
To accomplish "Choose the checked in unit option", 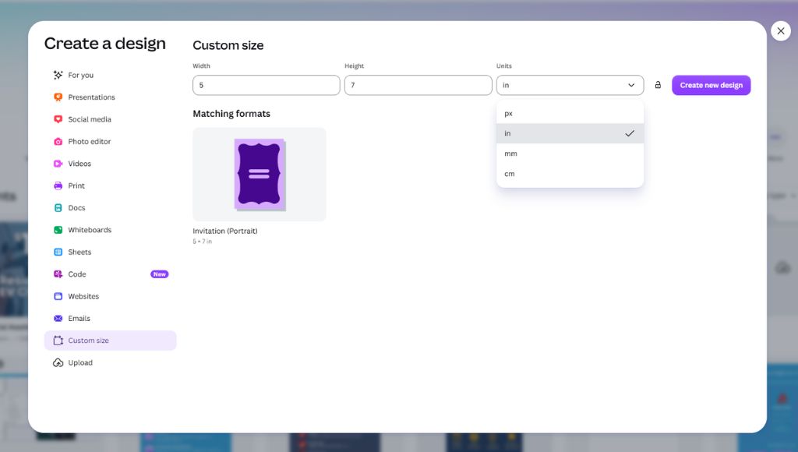I will [570, 133].
